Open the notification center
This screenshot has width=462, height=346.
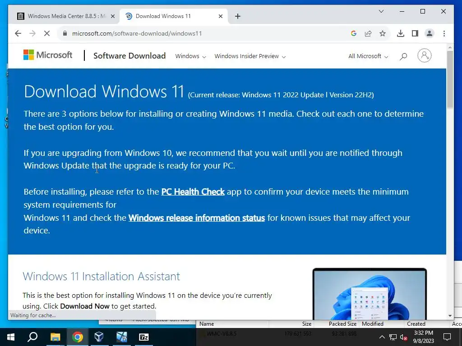pyautogui.click(x=447, y=337)
